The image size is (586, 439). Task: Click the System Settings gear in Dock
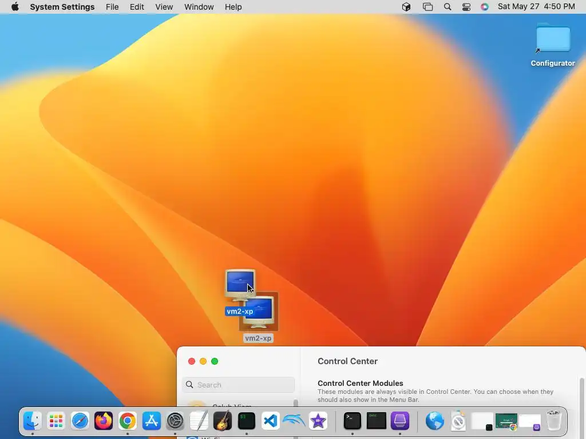[x=175, y=421]
